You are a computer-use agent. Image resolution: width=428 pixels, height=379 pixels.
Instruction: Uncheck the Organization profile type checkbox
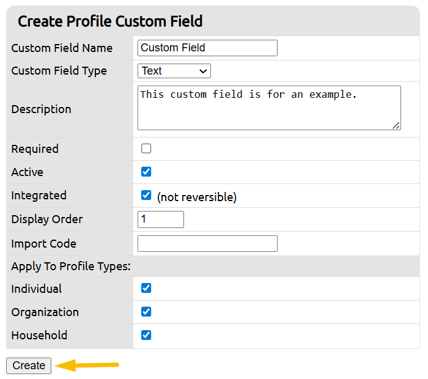point(146,312)
